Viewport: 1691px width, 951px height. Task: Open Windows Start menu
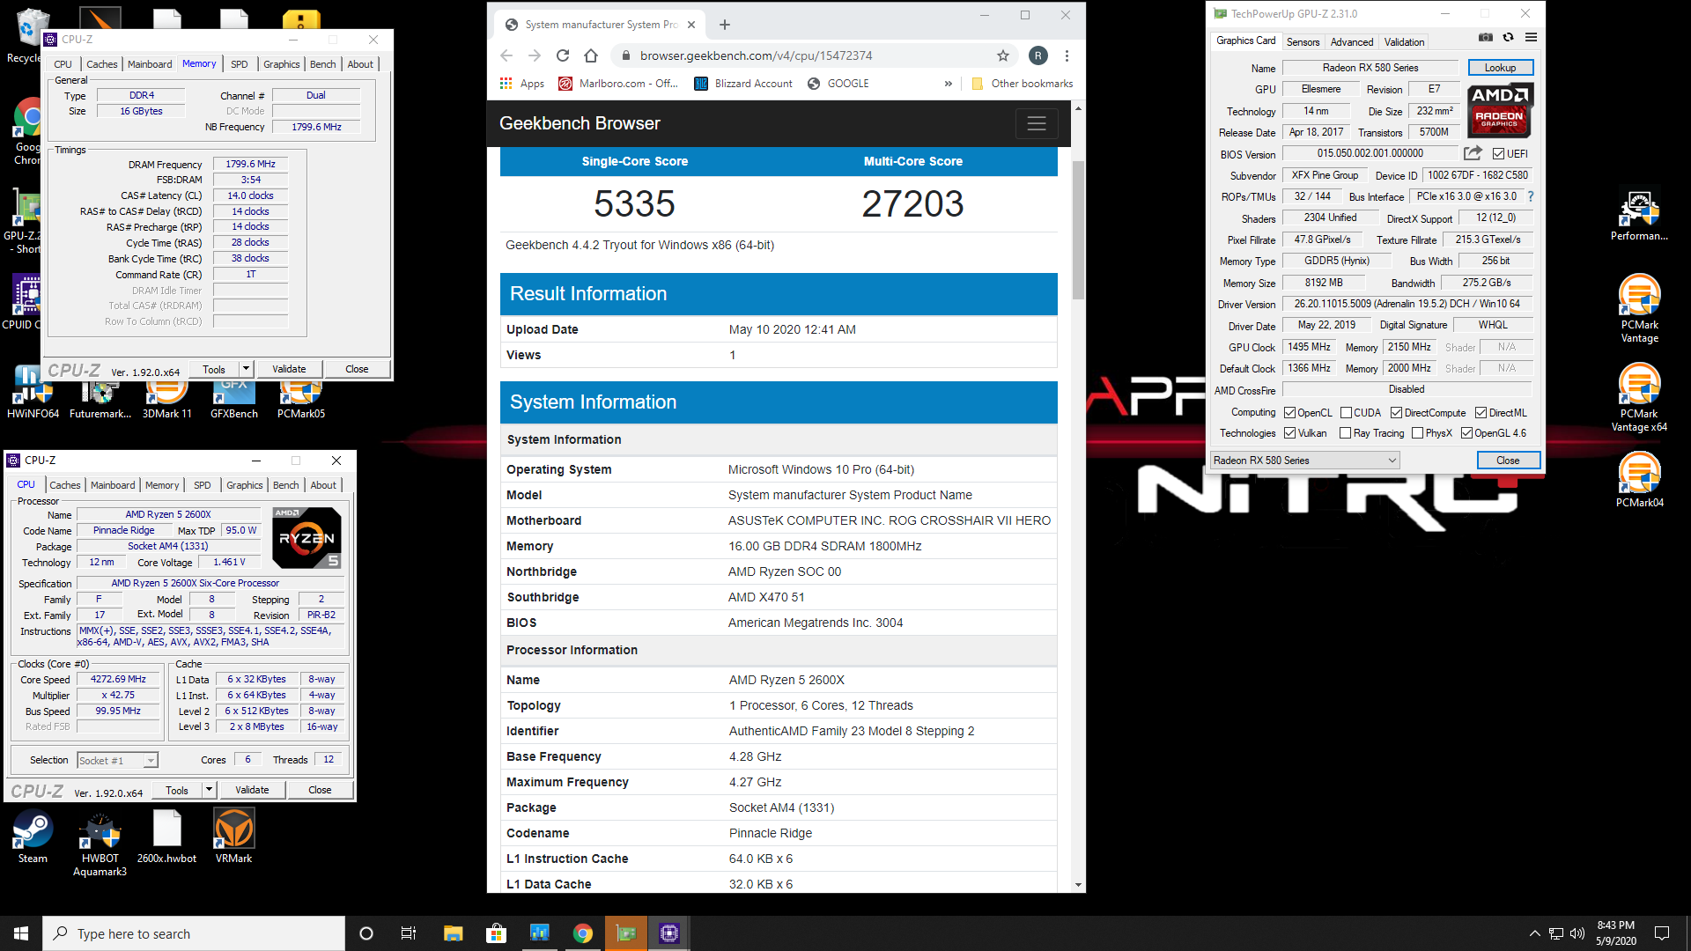[21, 933]
